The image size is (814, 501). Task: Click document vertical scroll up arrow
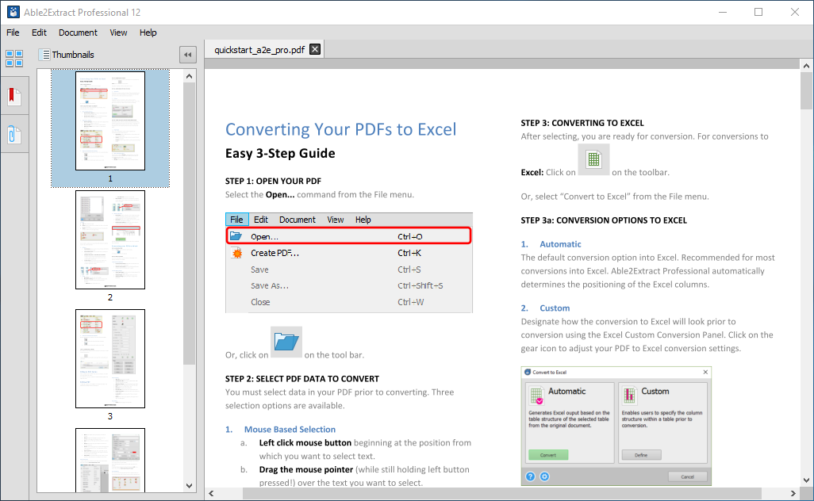(x=806, y=66)
